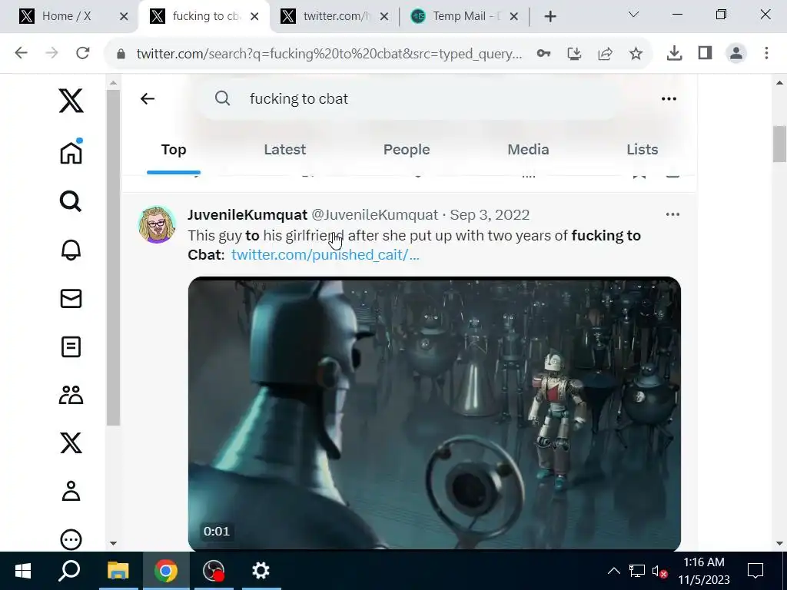Close the Temp Mail browser tab
The image size is (787, 590).
pyautogui.click(x=514, y=17)
